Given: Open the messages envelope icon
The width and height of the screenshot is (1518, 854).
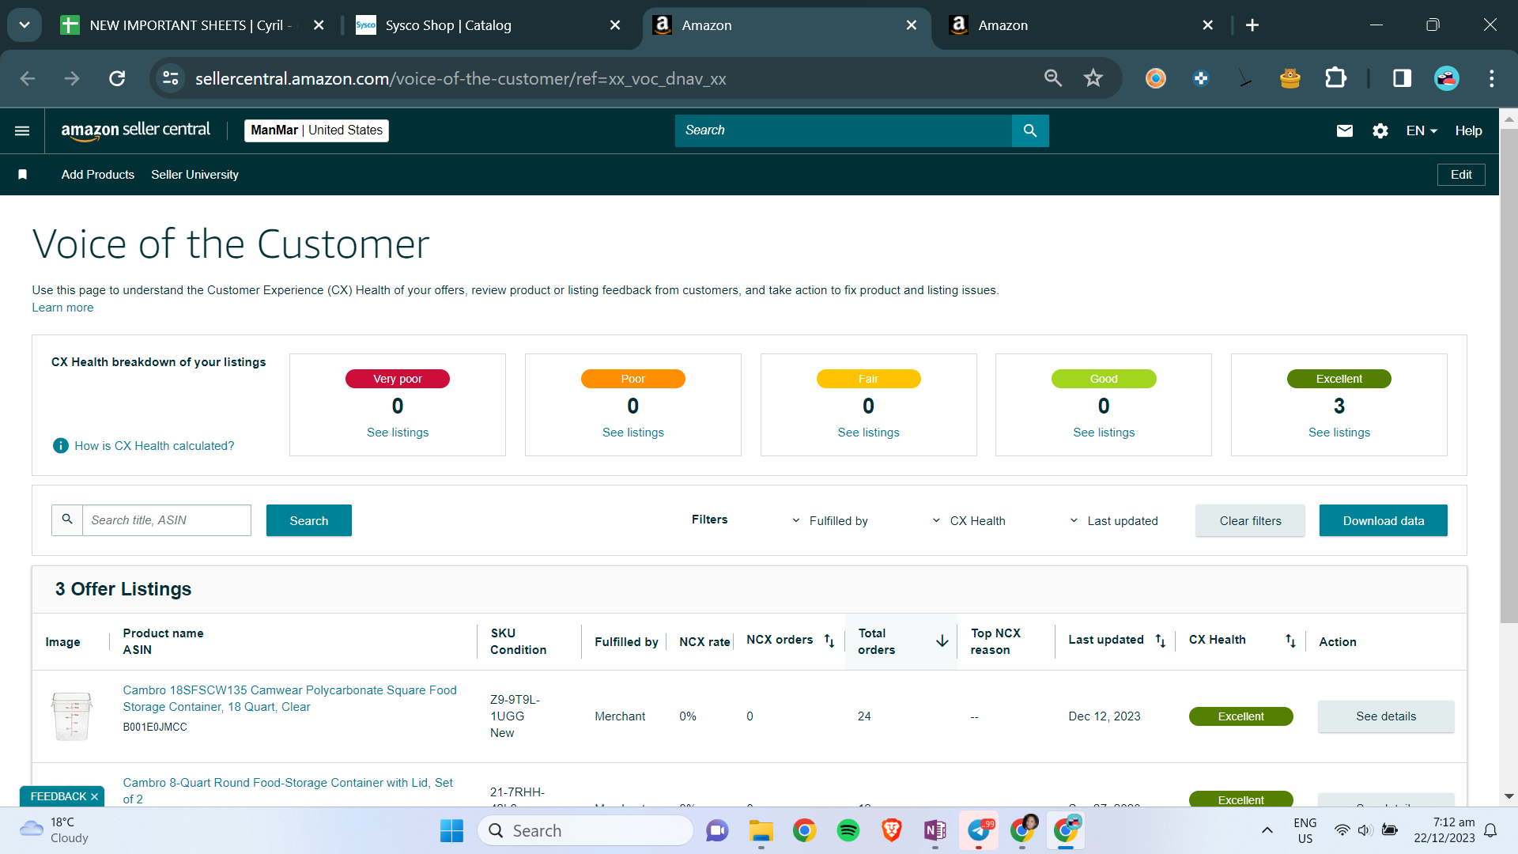Looking at the screenshot, I should tap(1345, 130).
